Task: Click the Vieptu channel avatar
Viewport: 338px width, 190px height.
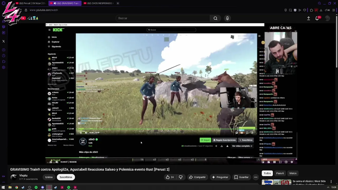Action: [13, 177]
